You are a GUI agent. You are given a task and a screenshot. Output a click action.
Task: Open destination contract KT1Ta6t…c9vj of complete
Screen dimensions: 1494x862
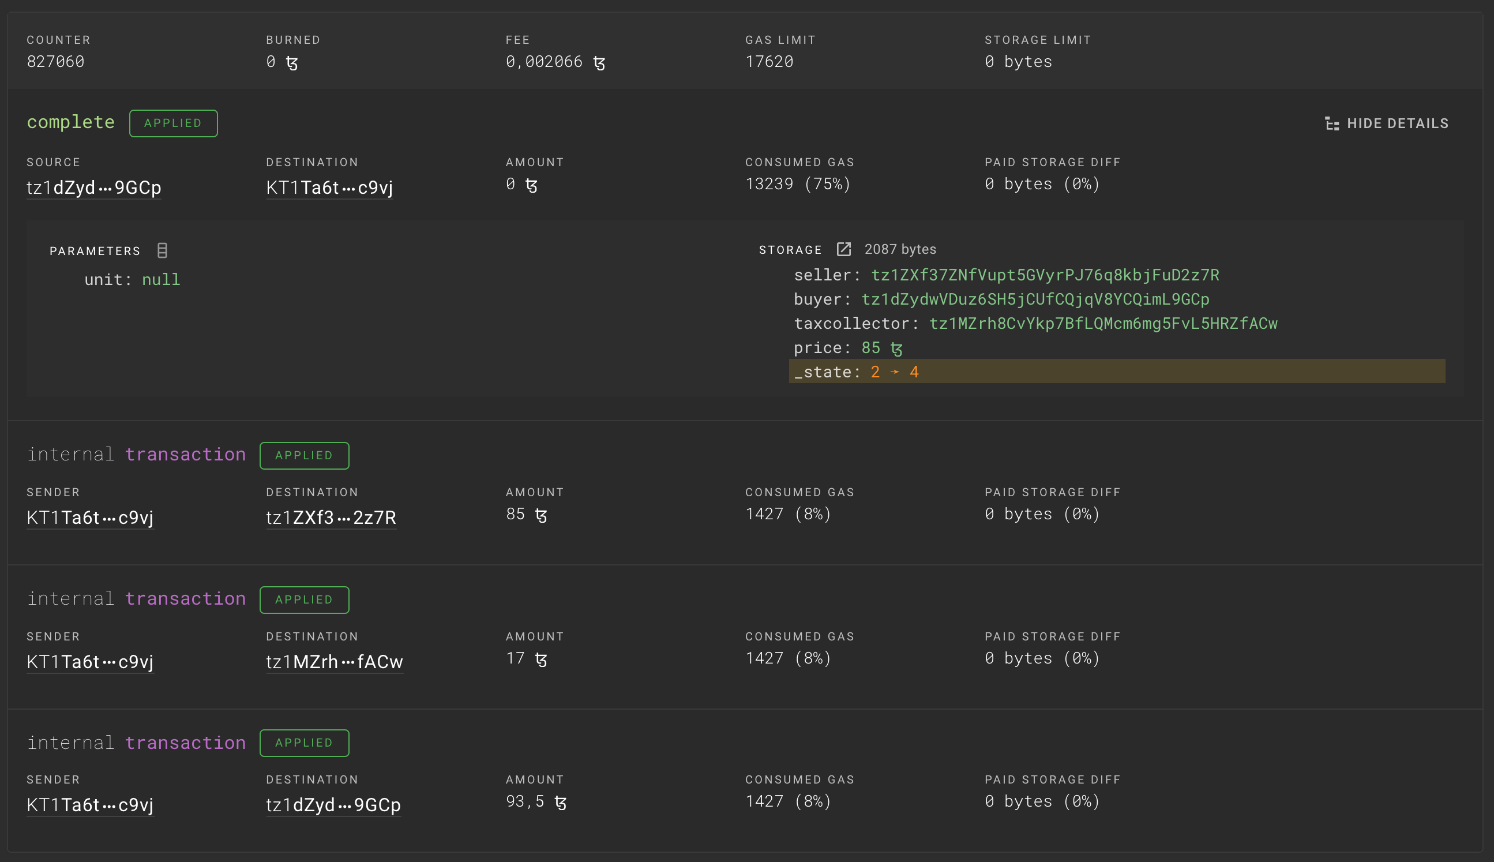pyautogui.click(x=329, y=188)
